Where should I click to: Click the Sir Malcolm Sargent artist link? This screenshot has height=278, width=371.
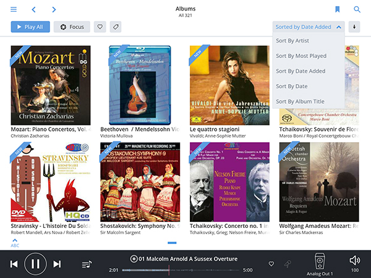click(x=121, y=233)
